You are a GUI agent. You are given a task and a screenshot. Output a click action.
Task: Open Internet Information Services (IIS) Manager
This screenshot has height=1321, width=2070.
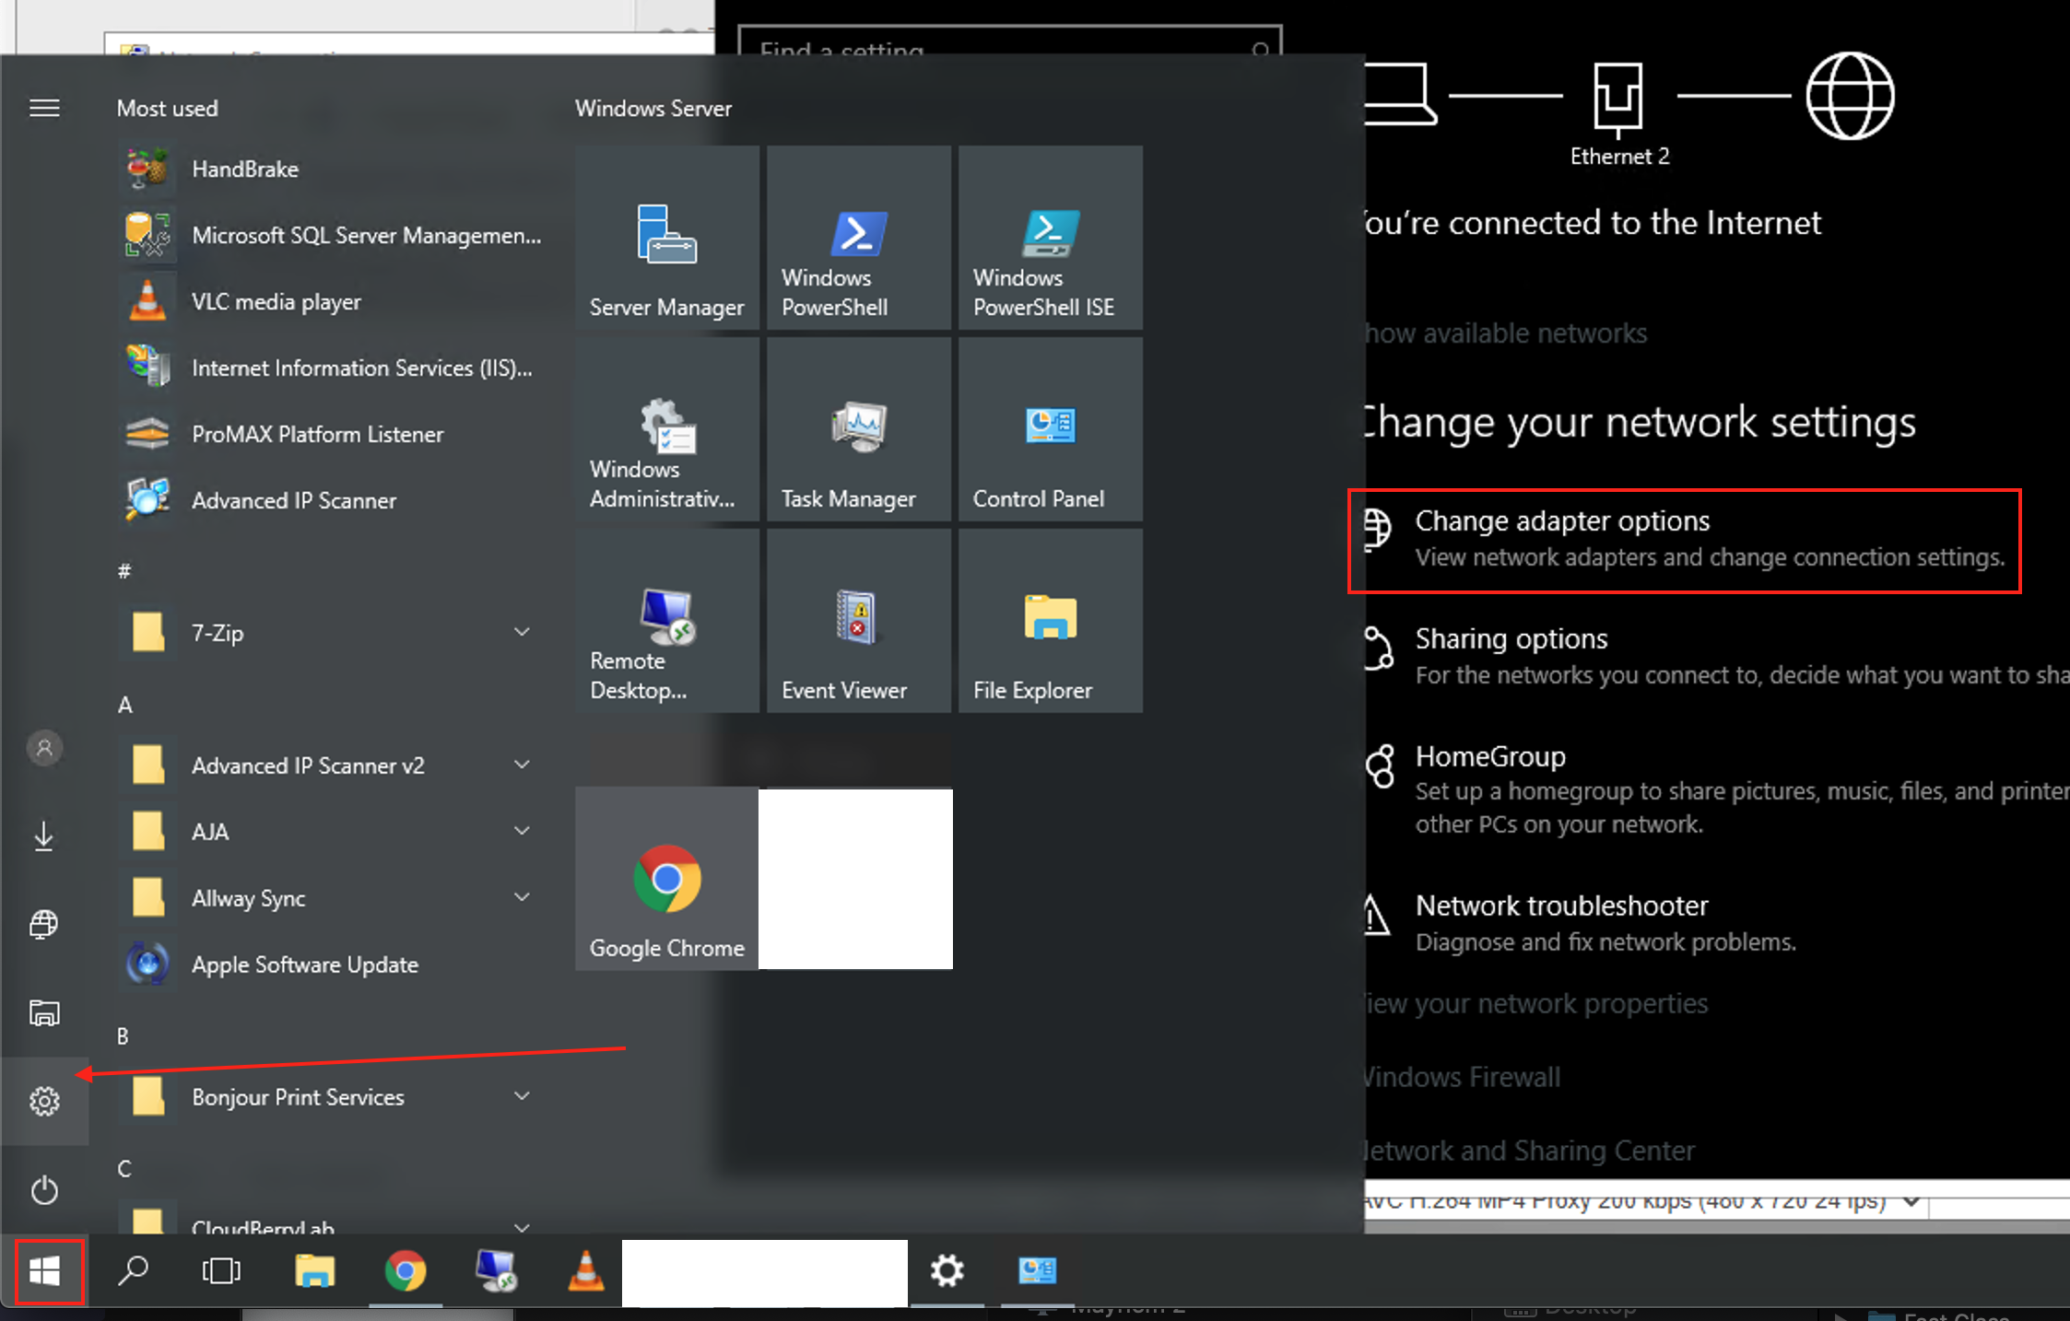(330, 368)
